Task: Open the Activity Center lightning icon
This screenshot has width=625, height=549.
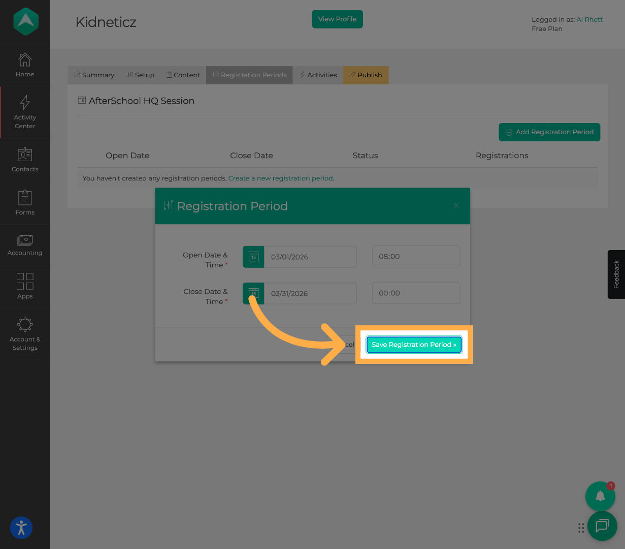Action: click(x=25, y=103)
